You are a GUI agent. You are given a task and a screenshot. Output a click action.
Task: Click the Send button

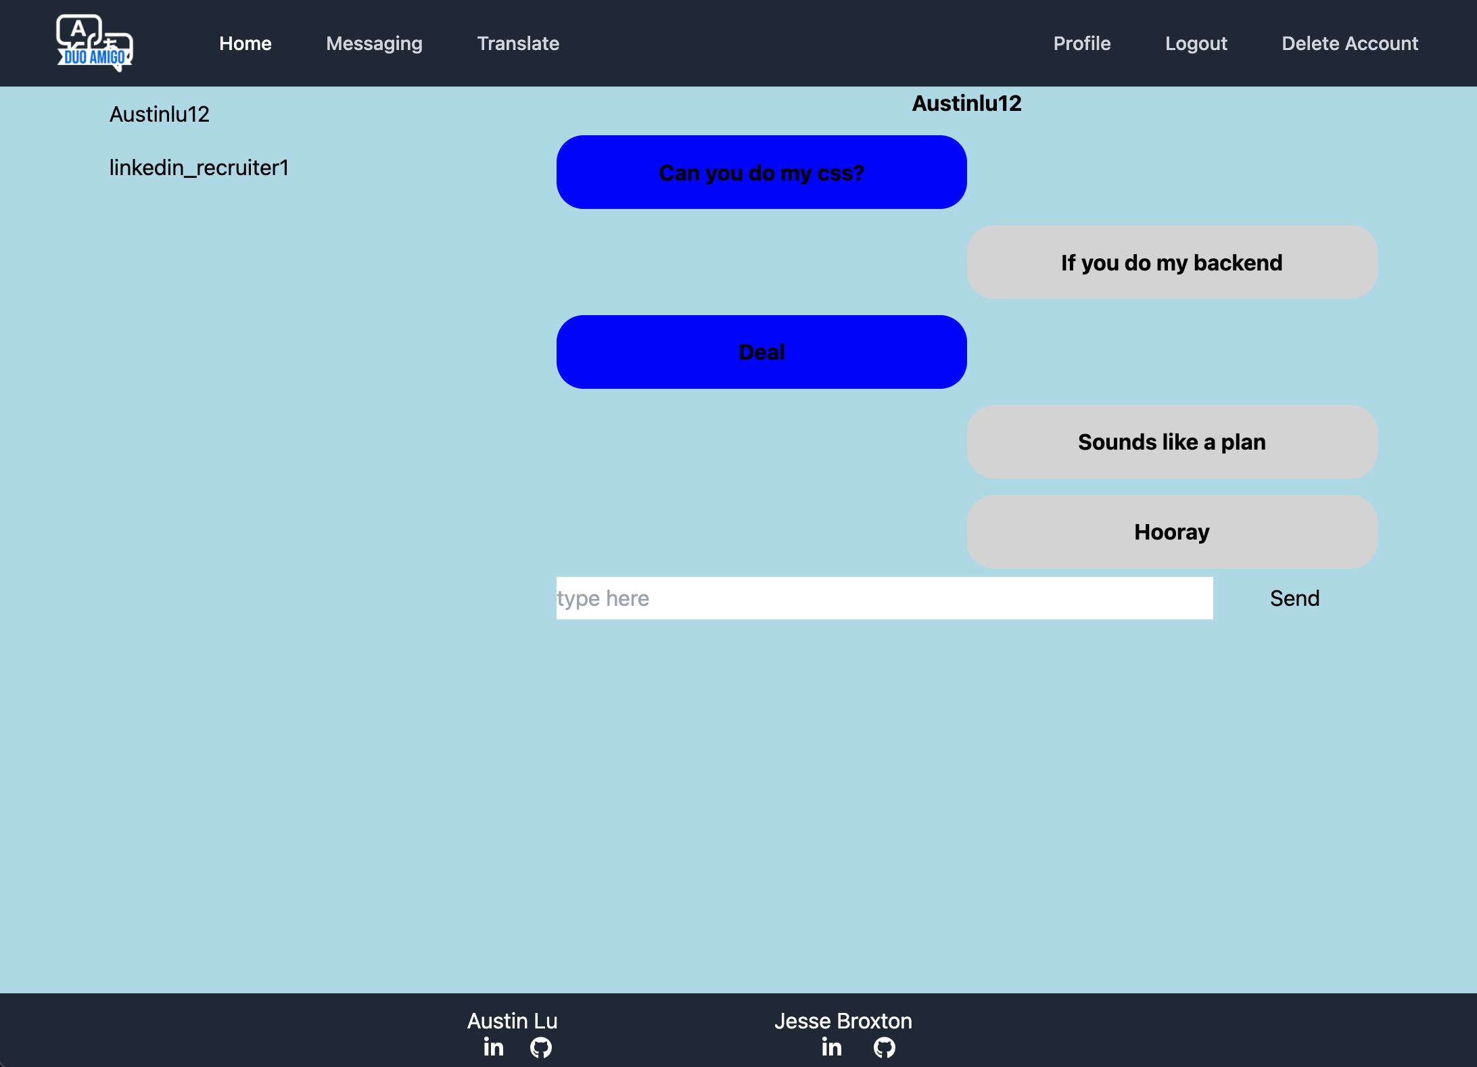click(1294, 598)
